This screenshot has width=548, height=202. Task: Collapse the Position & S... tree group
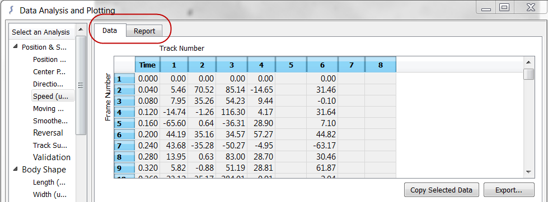15,47
